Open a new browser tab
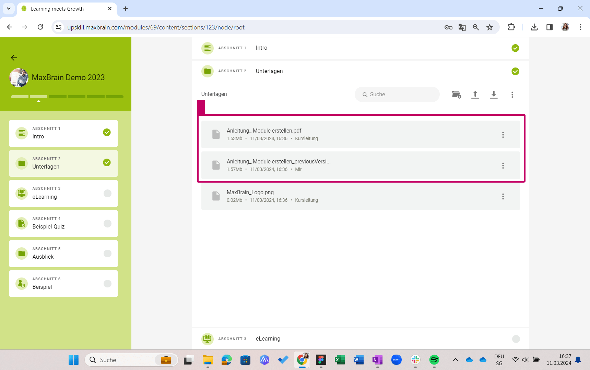This screenshot has width=590, height=370. pyautogui.click(x=126, y=9)
